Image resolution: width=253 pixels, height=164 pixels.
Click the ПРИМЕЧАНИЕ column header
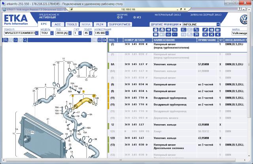point(207,40)
